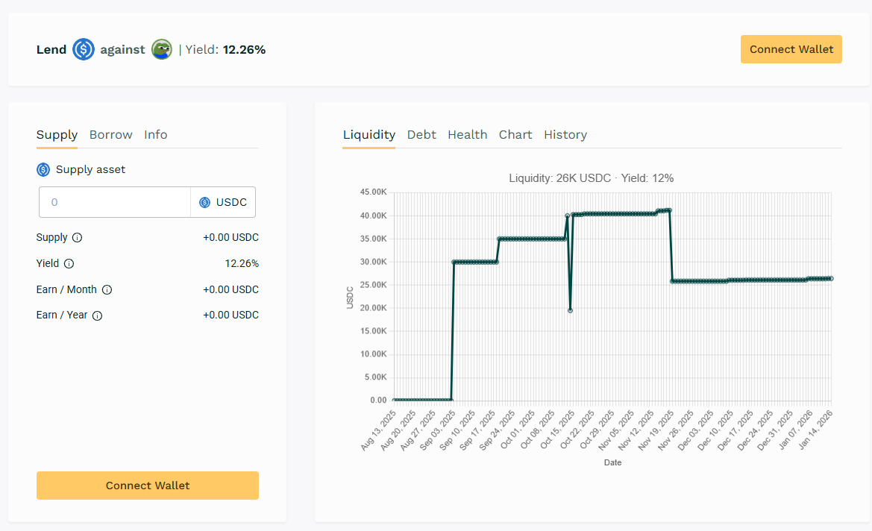872x531 pixels.
Task: Click the Pepe frog collateral icon
Action: pyautogui.click(x=162, y=50)
